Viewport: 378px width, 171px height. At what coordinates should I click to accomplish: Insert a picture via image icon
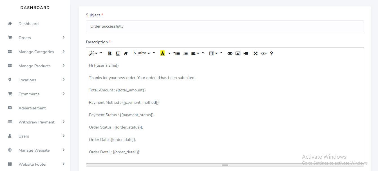click(238, 53)
